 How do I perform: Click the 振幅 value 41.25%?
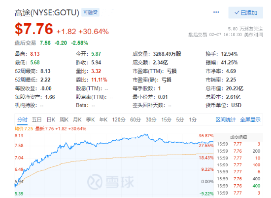229,63
